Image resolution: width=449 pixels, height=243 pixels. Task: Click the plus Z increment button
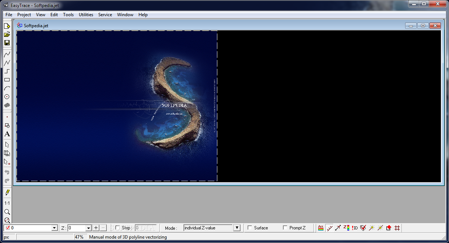96,228
